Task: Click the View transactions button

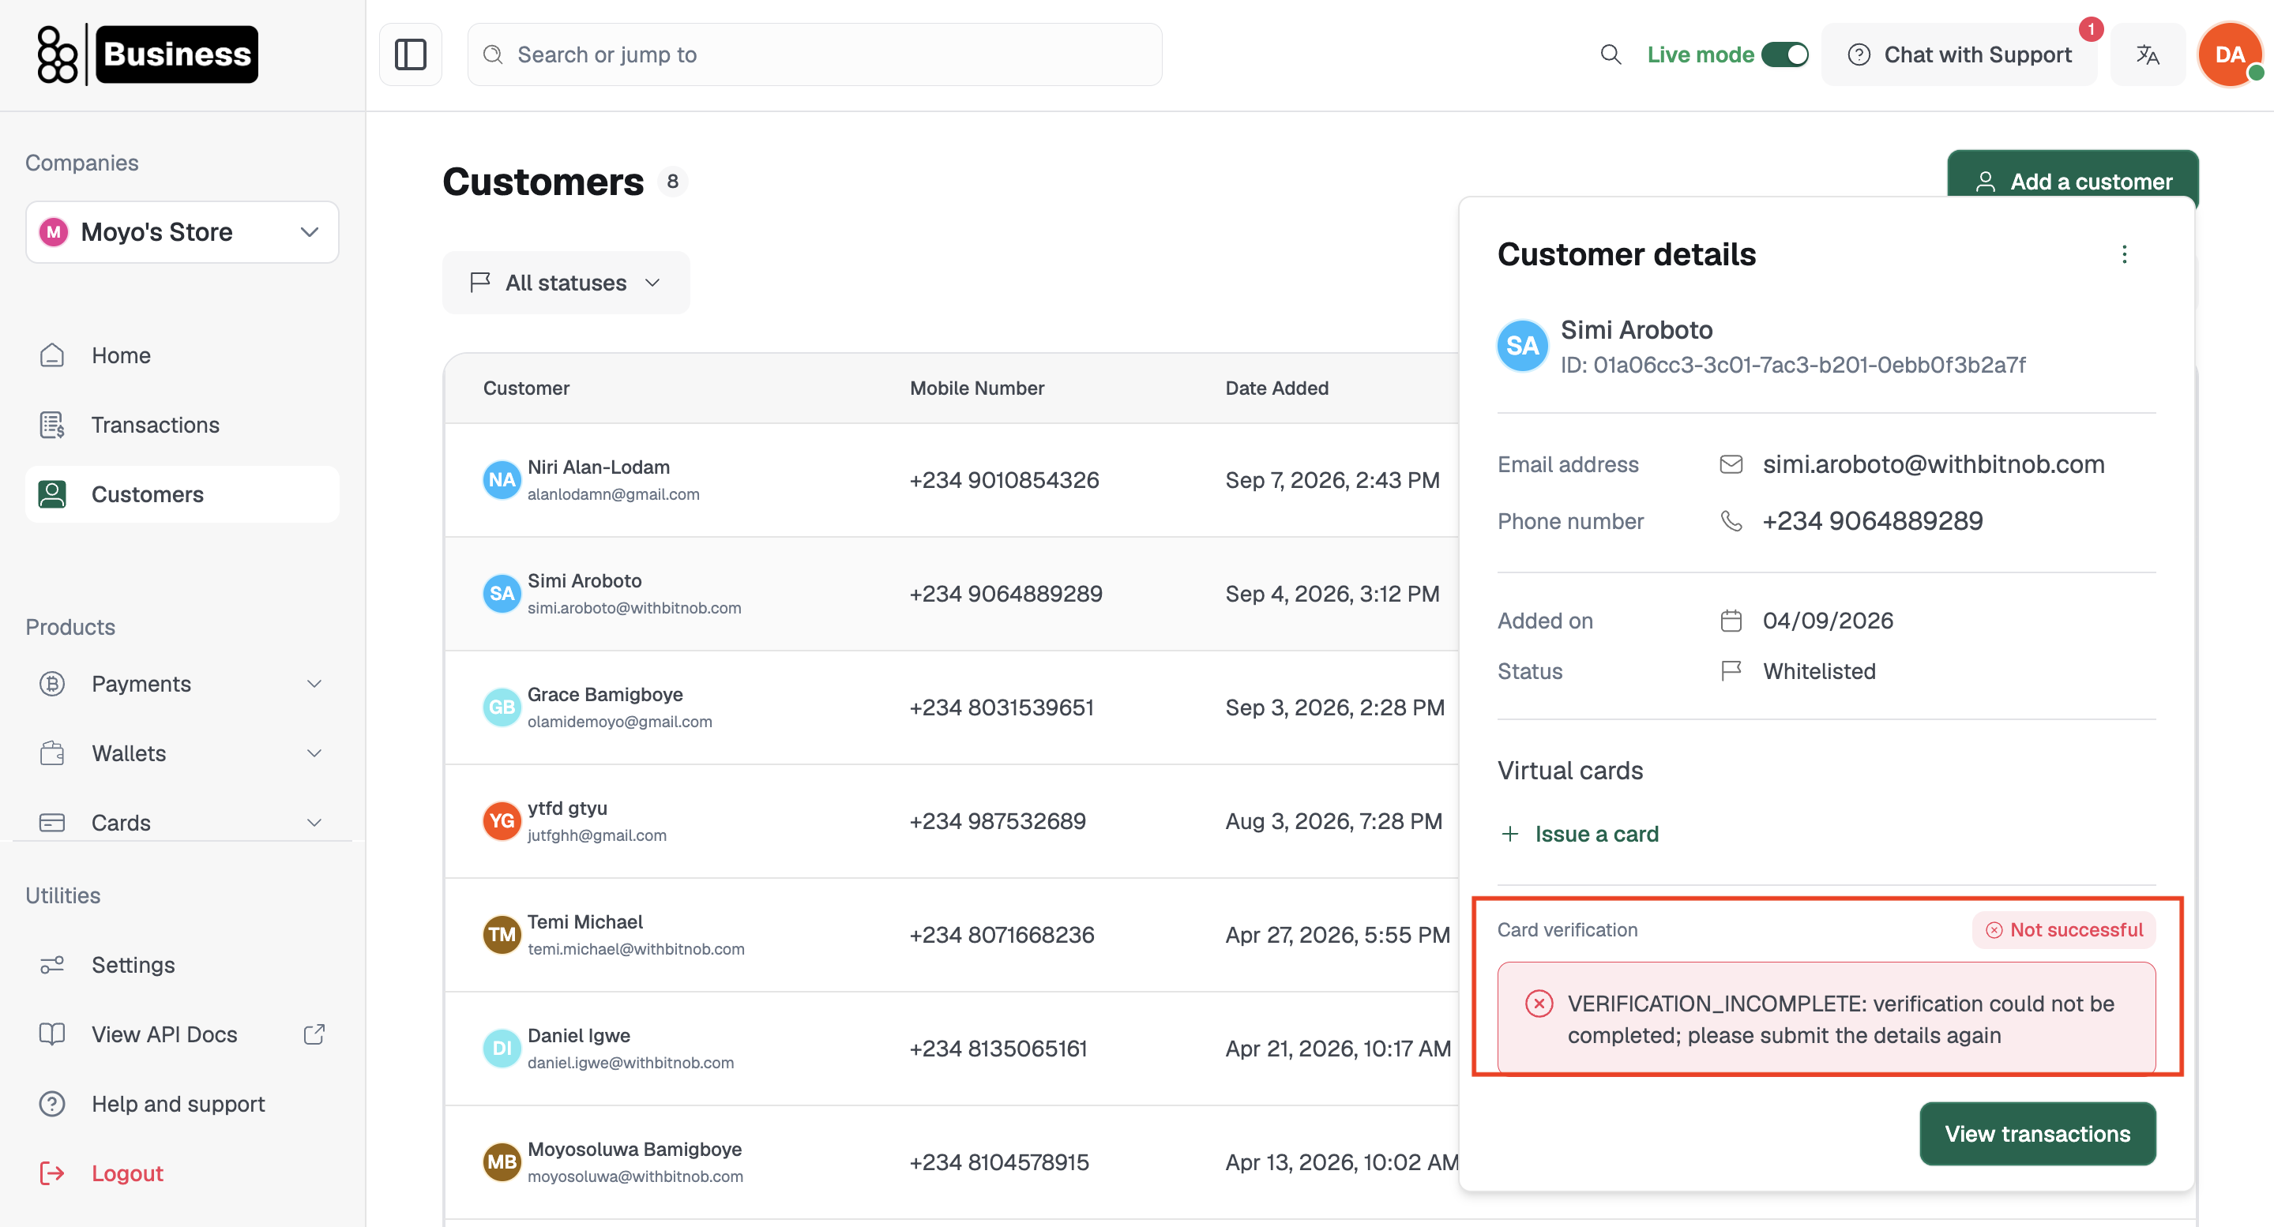Action: (2037, 1133)
